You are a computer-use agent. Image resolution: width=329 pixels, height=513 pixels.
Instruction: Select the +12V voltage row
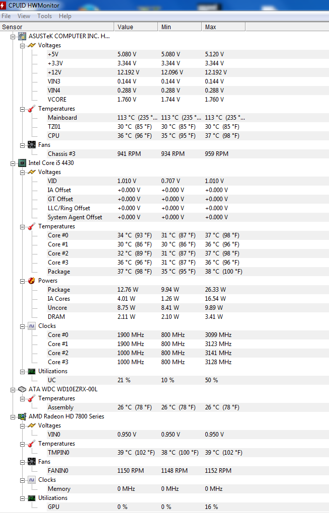pyautogui.click(x=188, y=72)
